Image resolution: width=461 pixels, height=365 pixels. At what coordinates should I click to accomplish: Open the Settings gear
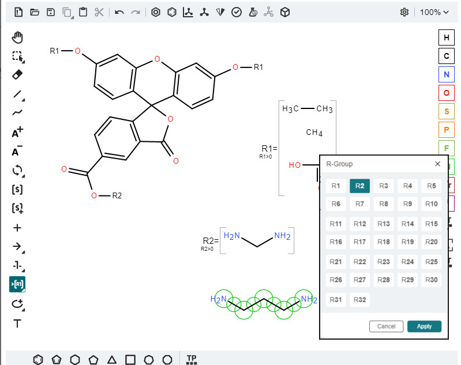[x=404, y=12]
